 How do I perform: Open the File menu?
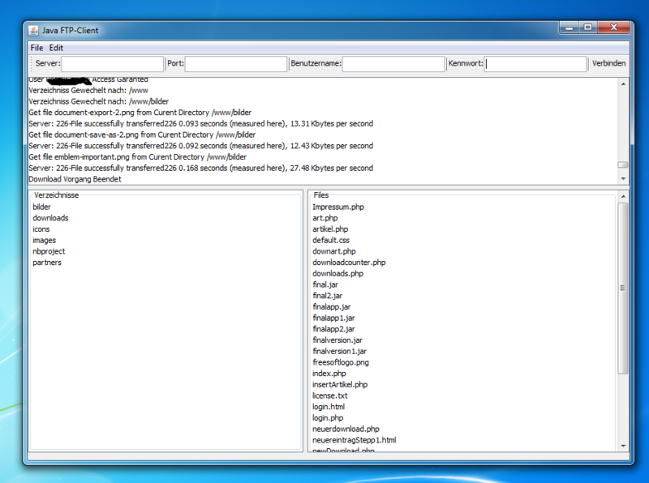(37, 48)
